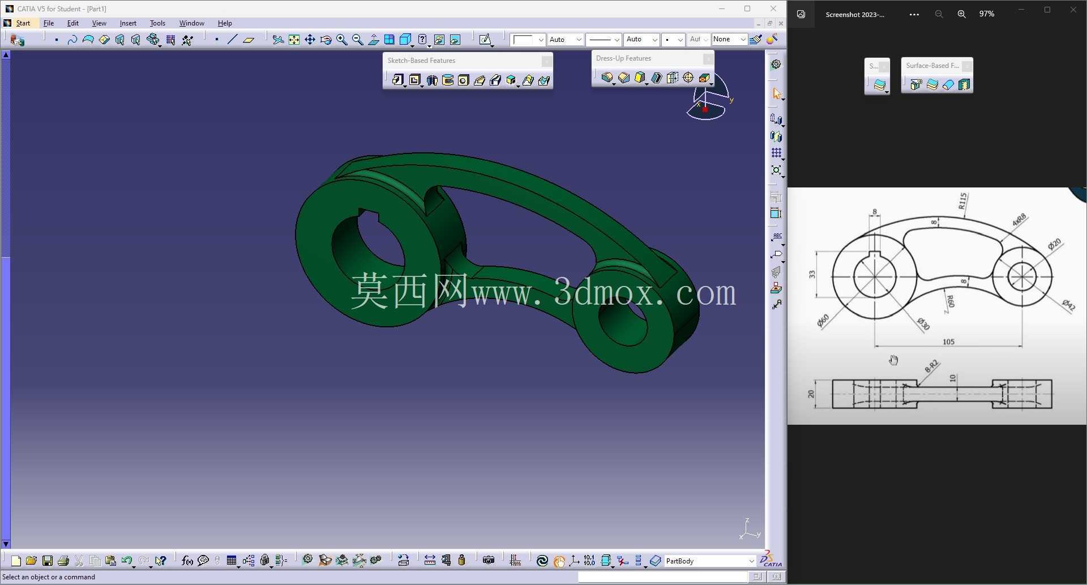1087x585 pixels.
Task: Click the Save diskette icon
Action: click(x=48, y=561)
